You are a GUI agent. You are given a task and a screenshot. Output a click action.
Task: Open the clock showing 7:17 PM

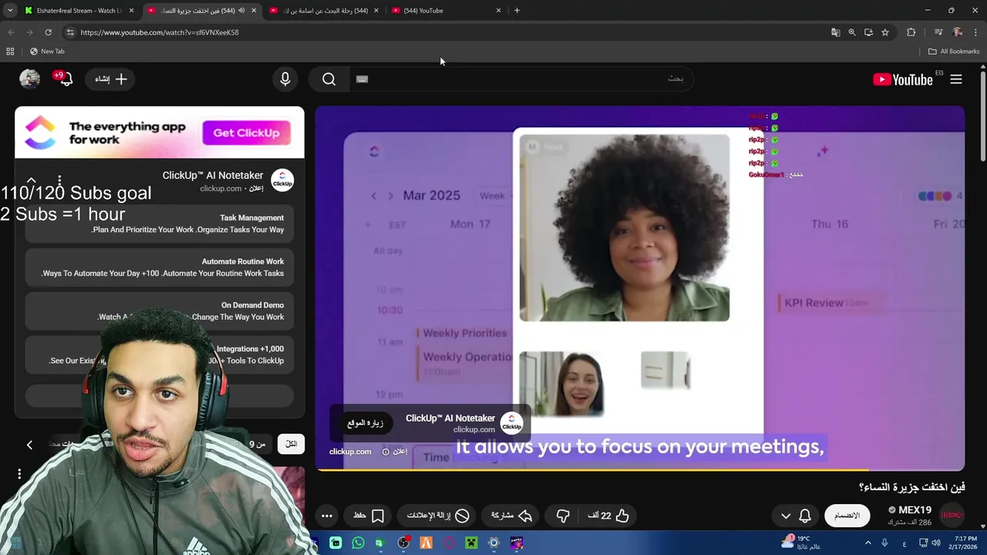(x=965, y=543)
